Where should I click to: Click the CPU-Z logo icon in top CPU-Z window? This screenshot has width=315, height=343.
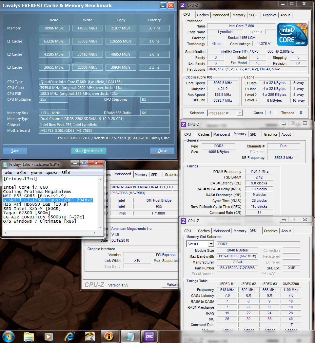pyautogui.click(x=183, y=5)
